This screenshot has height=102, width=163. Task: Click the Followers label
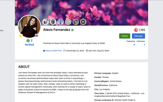coord(141,41)
